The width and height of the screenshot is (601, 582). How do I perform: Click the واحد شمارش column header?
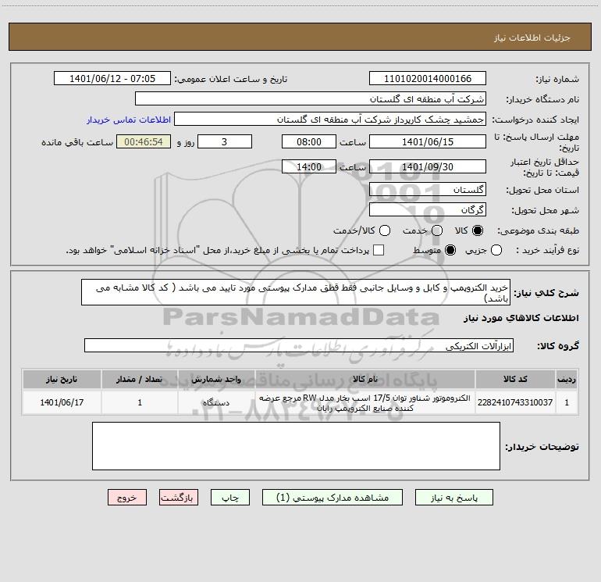216,380
